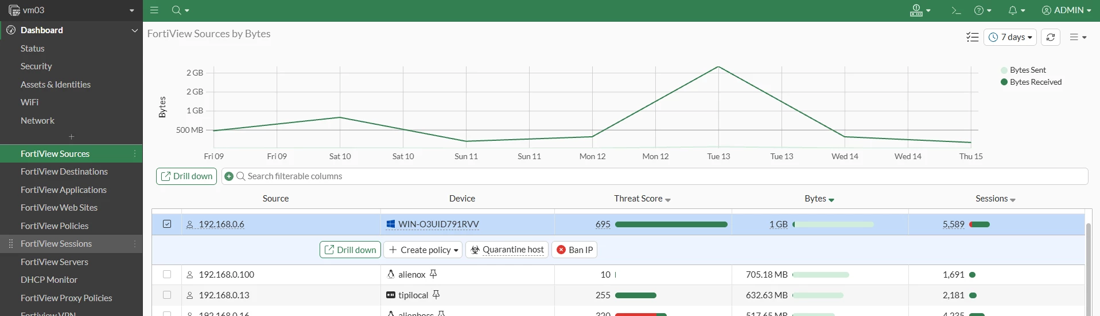Screen dimensions: 1100x316
Task: Click the device icon beside tipilocal
Action: [391, 295]
